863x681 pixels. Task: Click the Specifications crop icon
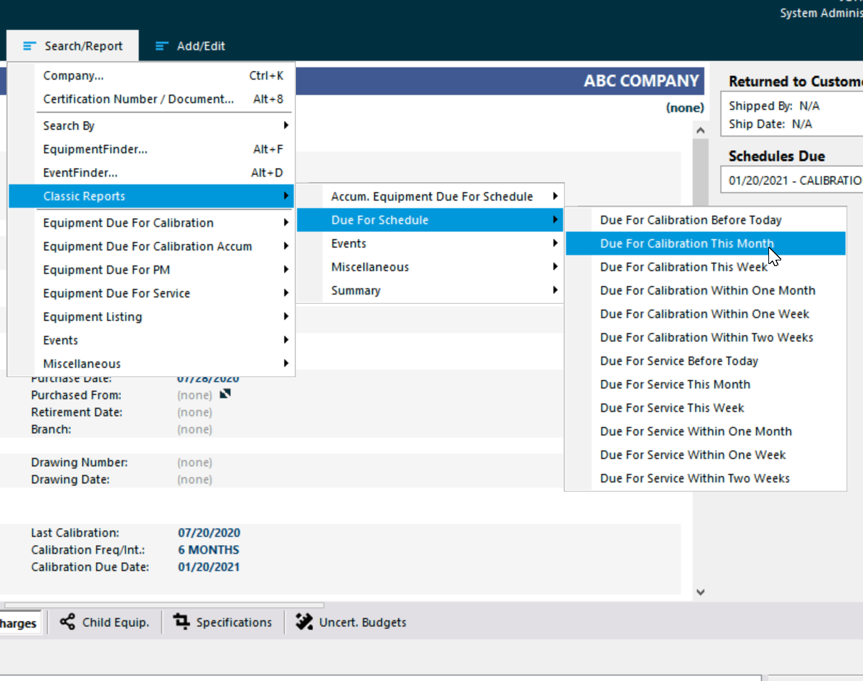pos(182,622)
